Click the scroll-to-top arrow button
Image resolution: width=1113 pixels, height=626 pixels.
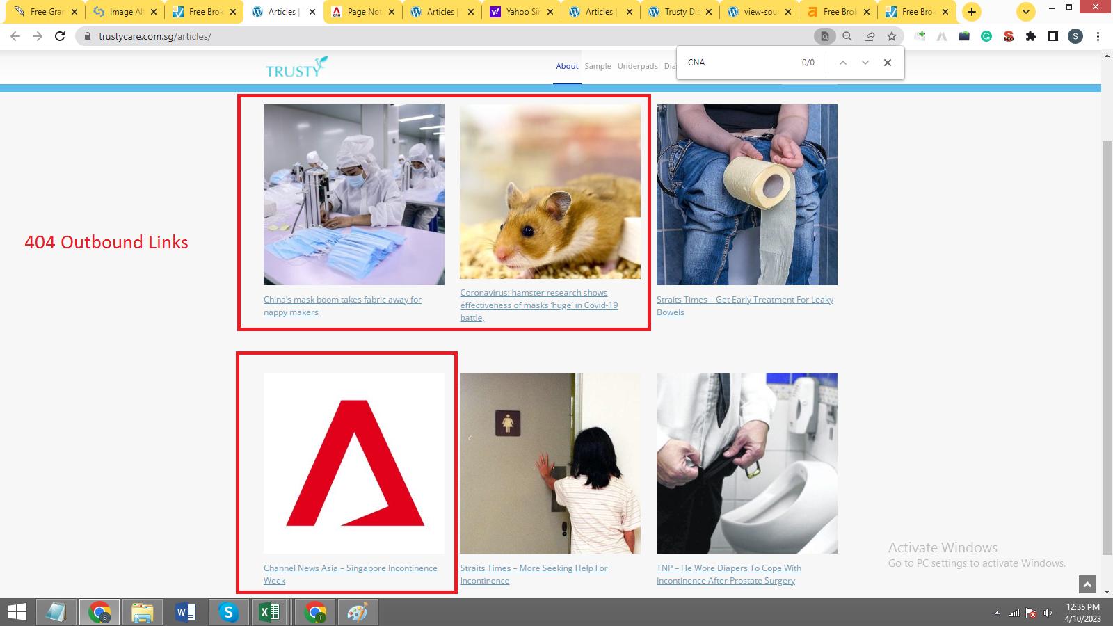click(x=1087, y=584)
